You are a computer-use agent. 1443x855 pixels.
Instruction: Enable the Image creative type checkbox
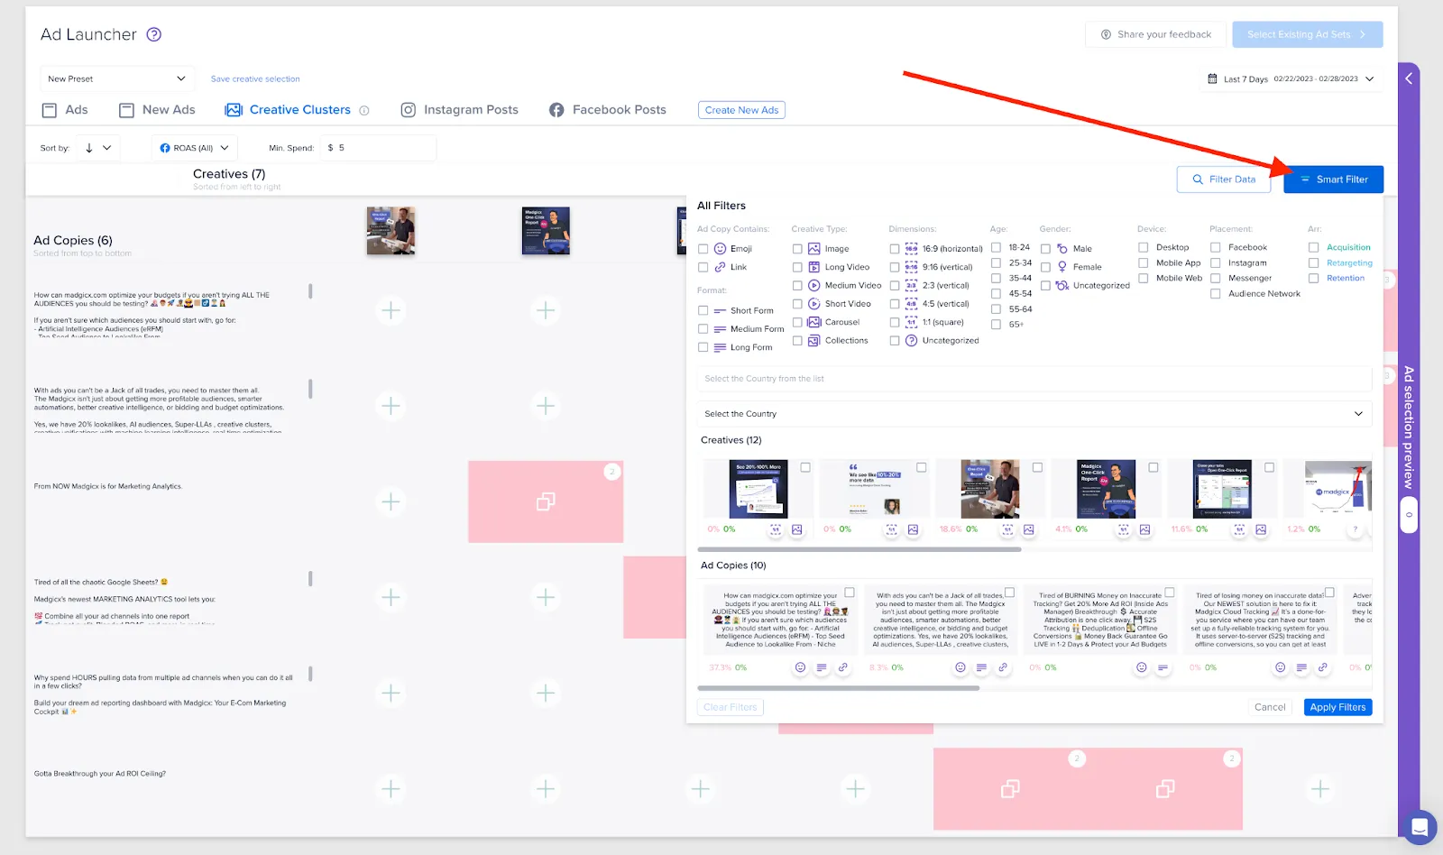tap(797, 249)
